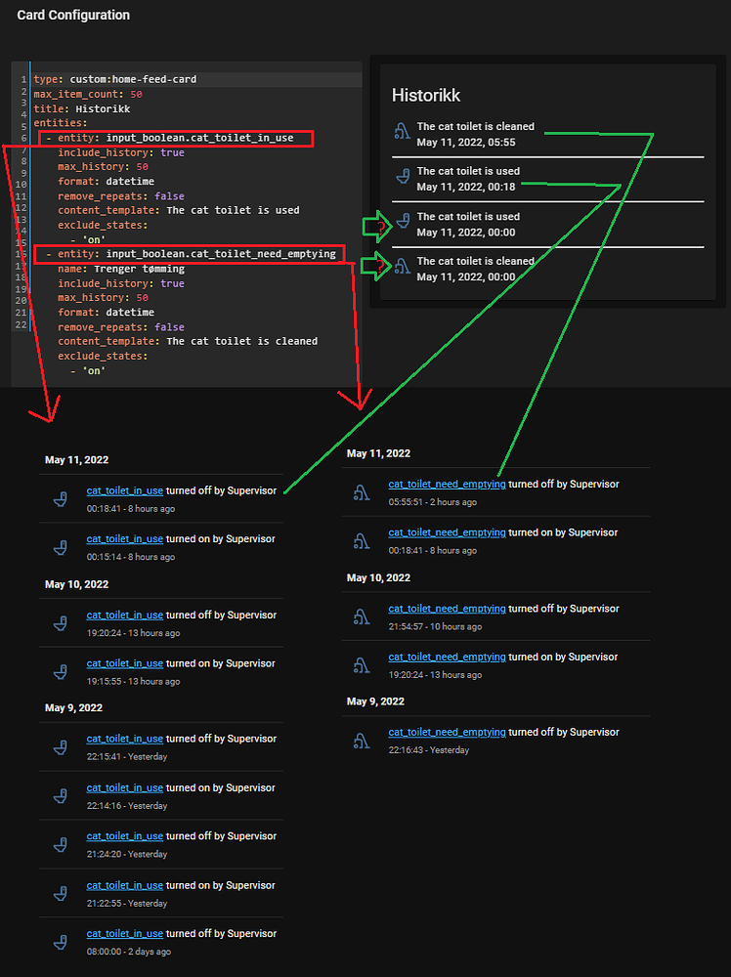Select feed item 'The cat toilet is cleaned' at 00:00
This screenshot has height=977, width=731.
[x=475, y=269]
